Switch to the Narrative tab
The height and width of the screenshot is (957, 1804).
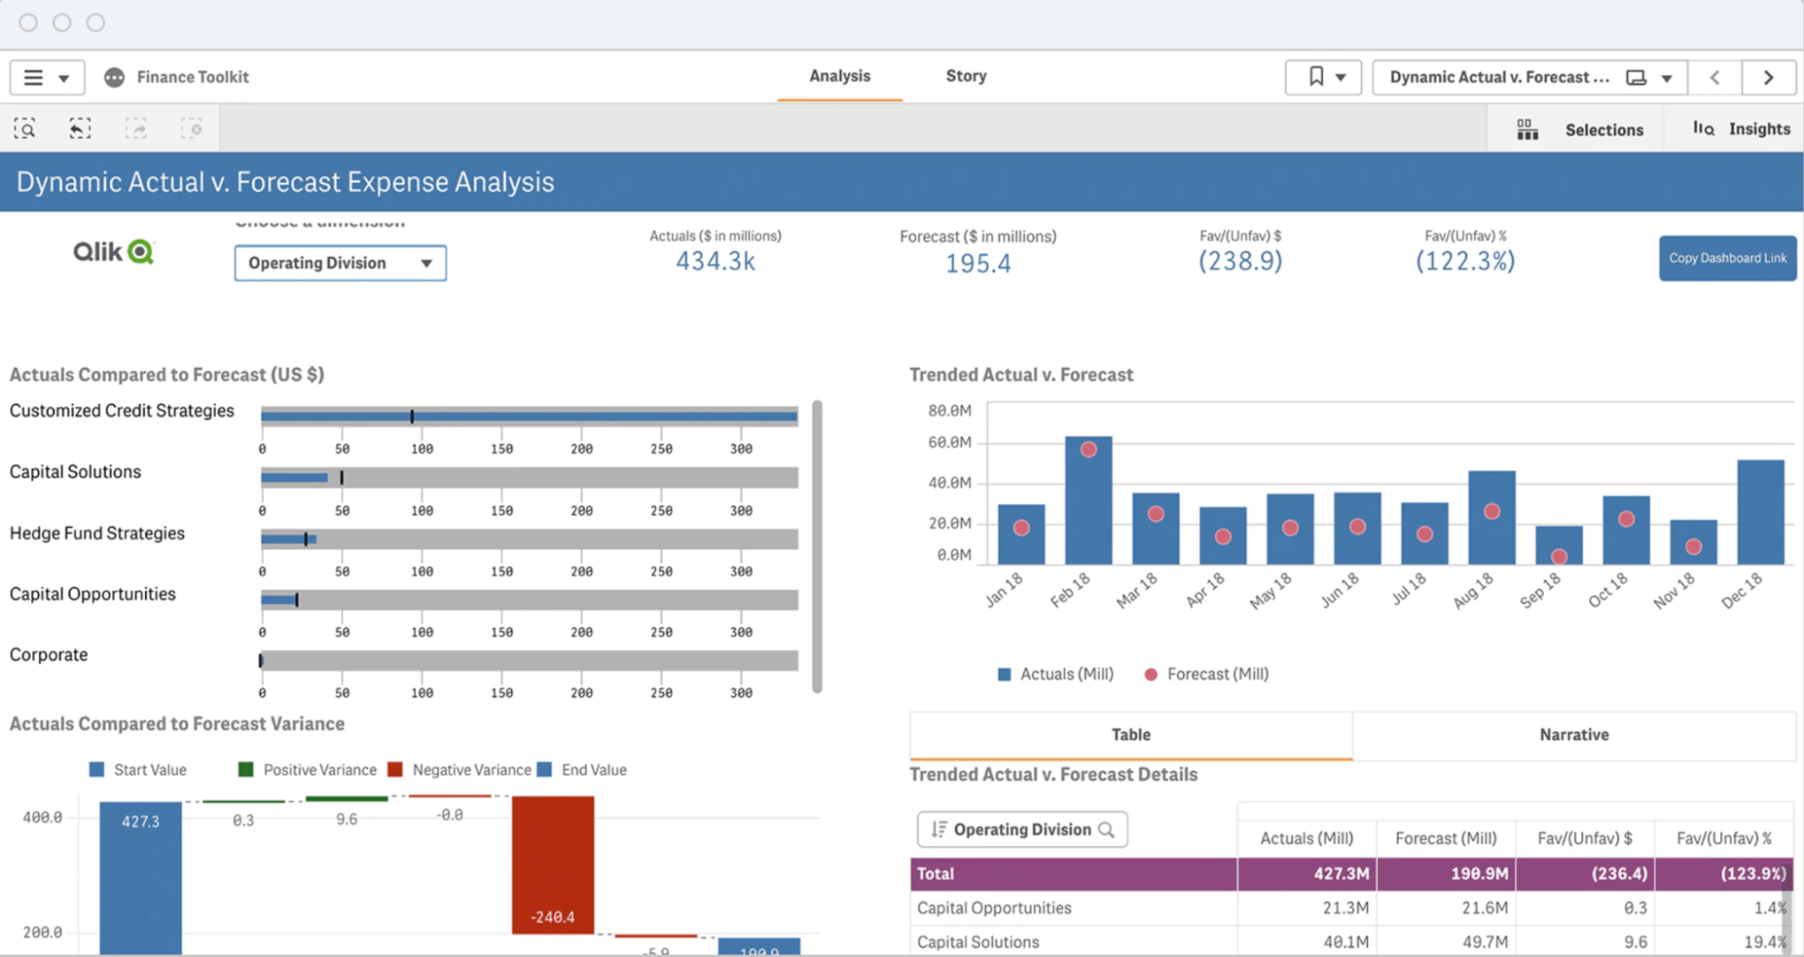(1573, 734)
